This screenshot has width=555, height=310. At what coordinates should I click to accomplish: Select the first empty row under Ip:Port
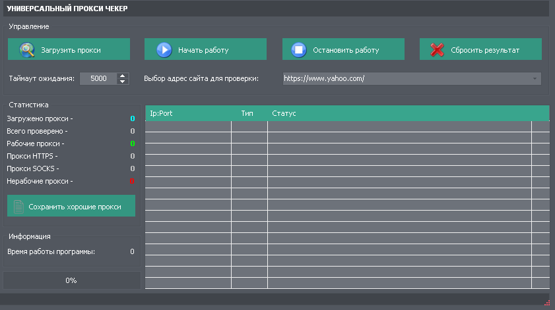coord(188,126)
